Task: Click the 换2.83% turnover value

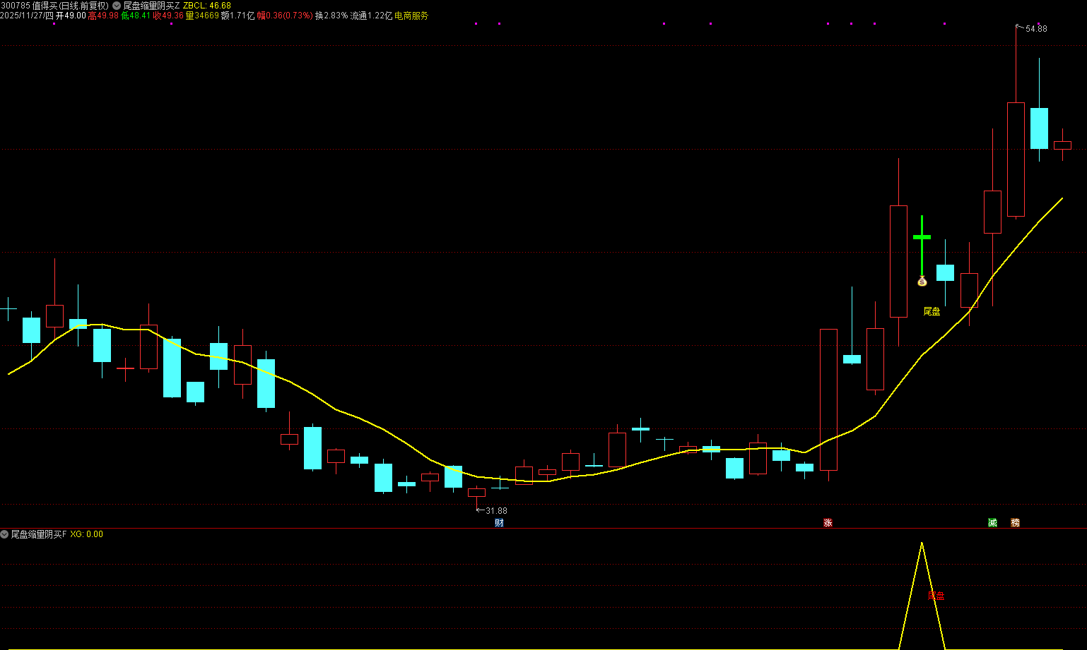Action: (x=331, y=16)
